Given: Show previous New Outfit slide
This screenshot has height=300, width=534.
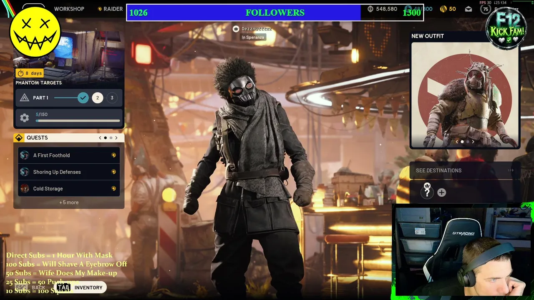Looking at the screenshot, I should (457, 142).
